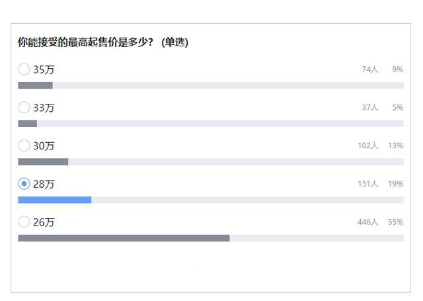Click the selected 28万 radio button
The image size is (423, 301).
pyautogui.click(x=24, y=184)
